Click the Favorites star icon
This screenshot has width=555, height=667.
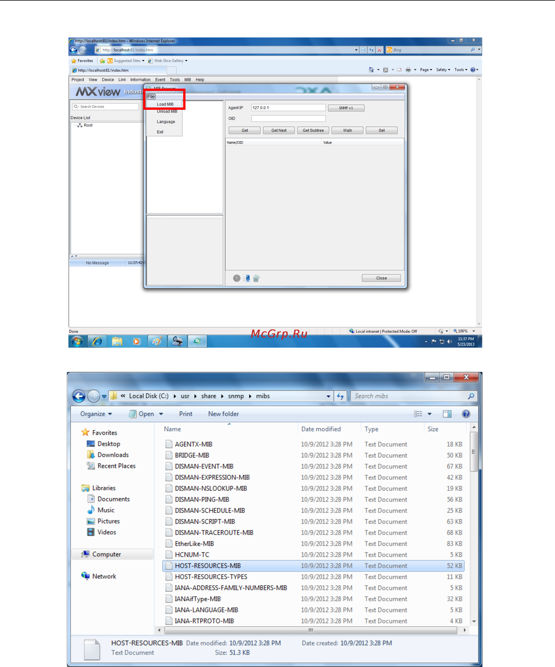[x=74, y=61]
